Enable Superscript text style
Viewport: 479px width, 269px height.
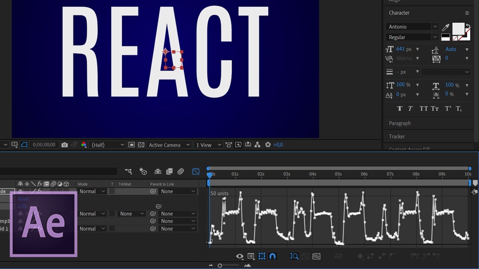(448, 109)
